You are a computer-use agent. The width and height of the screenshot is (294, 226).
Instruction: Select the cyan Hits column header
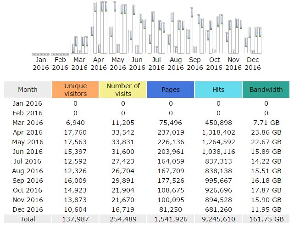tap(218, 90)
